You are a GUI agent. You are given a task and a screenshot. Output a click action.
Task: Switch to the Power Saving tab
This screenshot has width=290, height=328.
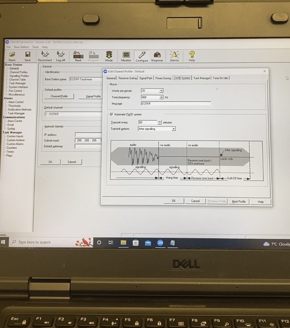point(163,78)
